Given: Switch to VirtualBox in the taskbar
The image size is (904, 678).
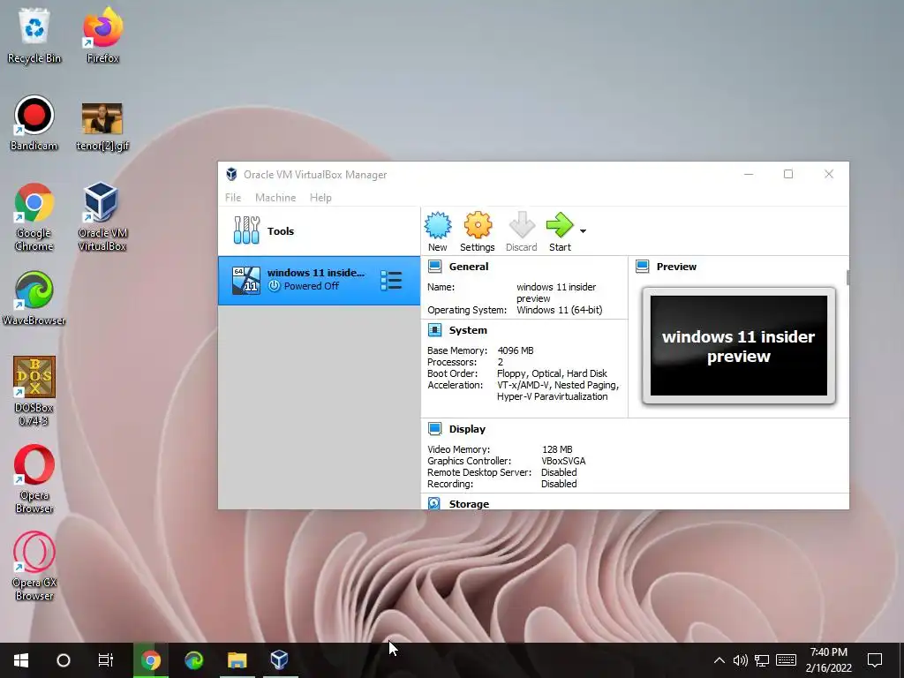Looking at the screenshot, I should tap(280, 660).
